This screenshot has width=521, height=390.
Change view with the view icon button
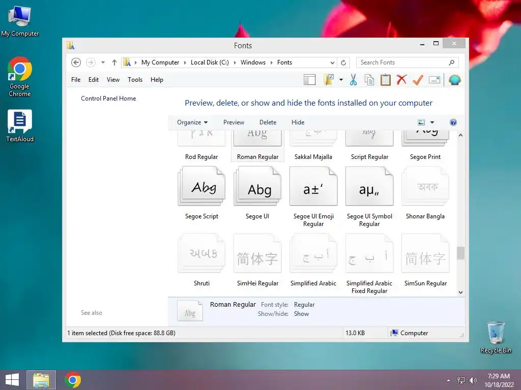click(421, 122)
